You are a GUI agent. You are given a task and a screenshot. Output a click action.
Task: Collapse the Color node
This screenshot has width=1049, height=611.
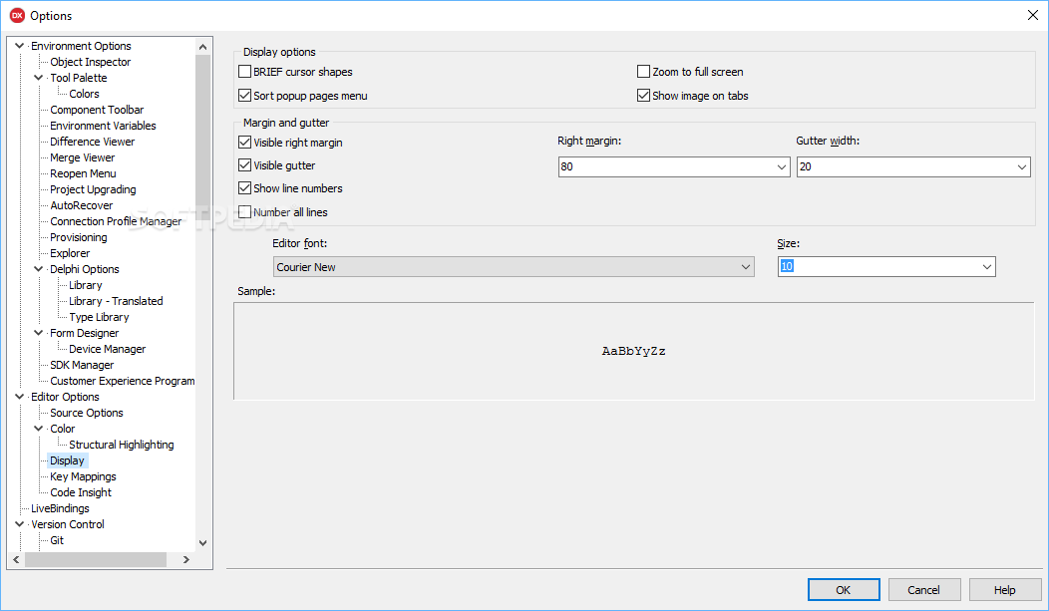[39, 429]
